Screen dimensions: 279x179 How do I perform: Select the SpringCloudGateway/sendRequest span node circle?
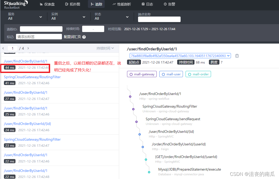(x=136, y=122)
